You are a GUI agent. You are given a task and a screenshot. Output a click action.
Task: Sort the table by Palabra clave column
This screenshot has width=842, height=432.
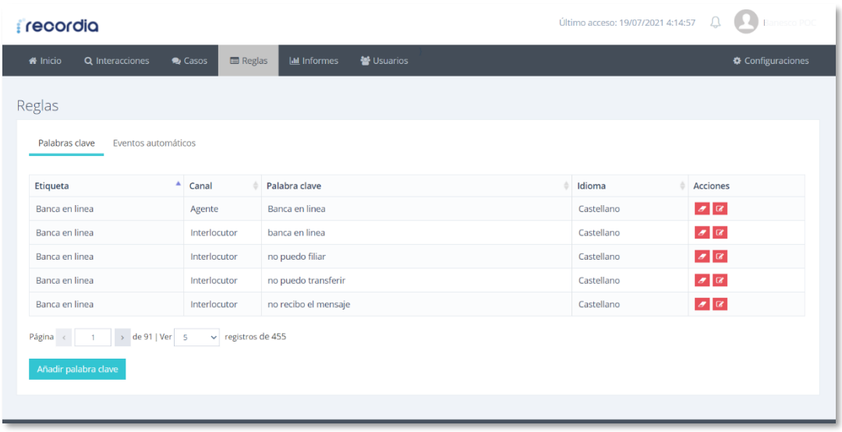(x=416, y=186)
